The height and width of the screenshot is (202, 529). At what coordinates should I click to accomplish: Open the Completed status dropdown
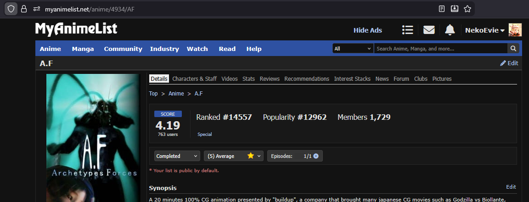pos(177,156)
